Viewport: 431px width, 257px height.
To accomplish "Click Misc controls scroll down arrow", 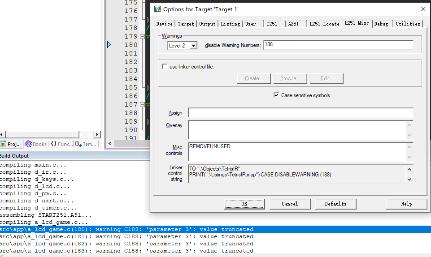I will tap(409, 157).
